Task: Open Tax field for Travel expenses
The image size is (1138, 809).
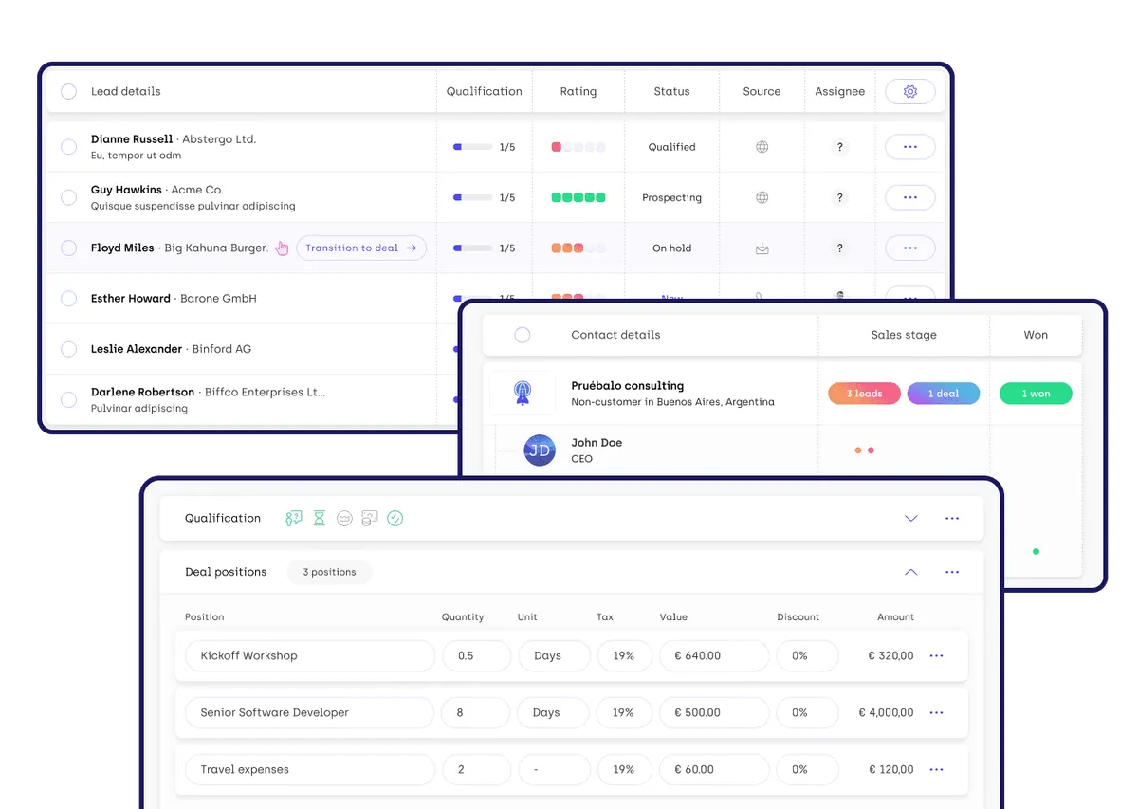Action: (624, 769)
